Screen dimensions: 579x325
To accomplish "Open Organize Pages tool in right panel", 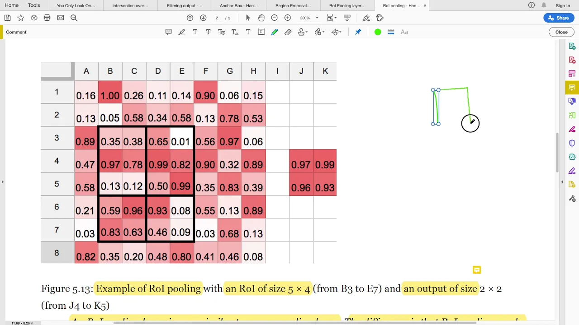I will [572, 116].
